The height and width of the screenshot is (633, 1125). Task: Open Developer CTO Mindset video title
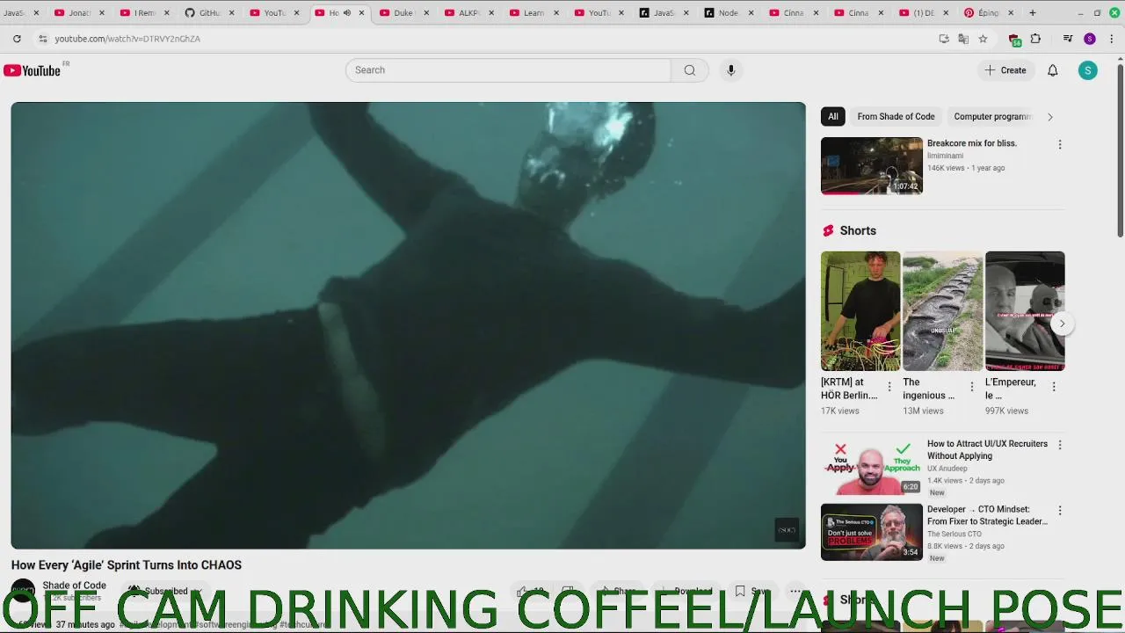pos(987,515)
